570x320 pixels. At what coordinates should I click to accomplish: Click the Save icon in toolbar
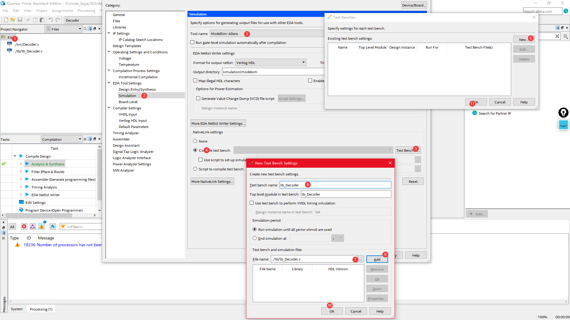point(20,20)
